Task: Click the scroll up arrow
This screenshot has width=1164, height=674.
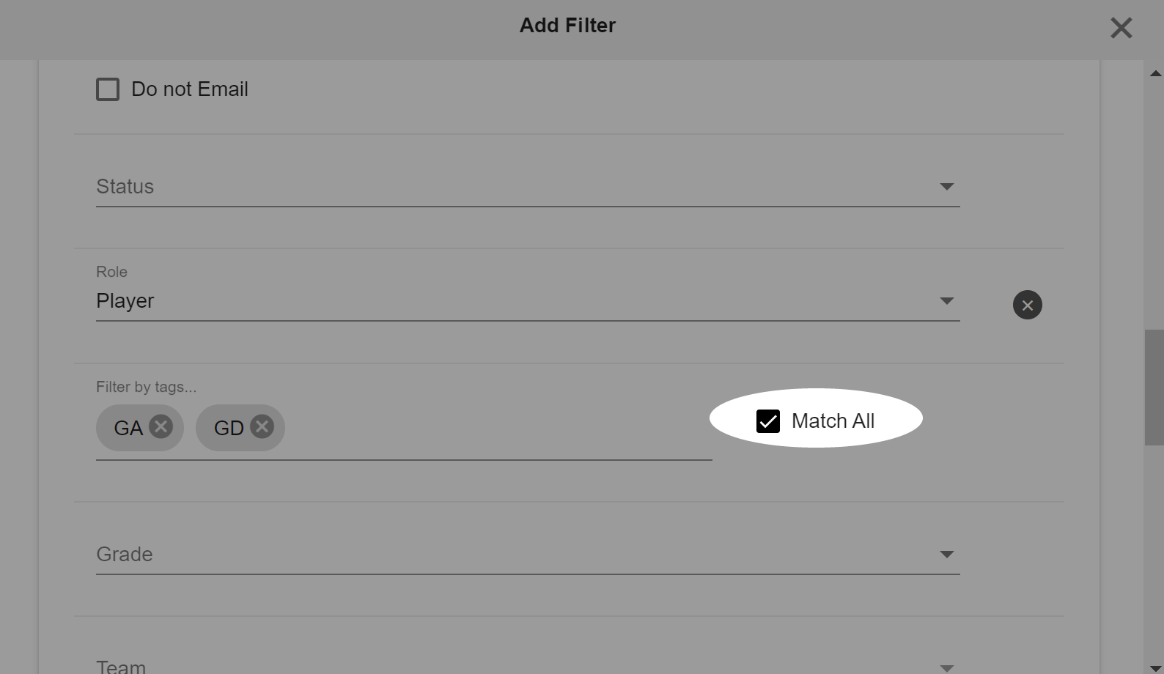Action: [1155, 73]
